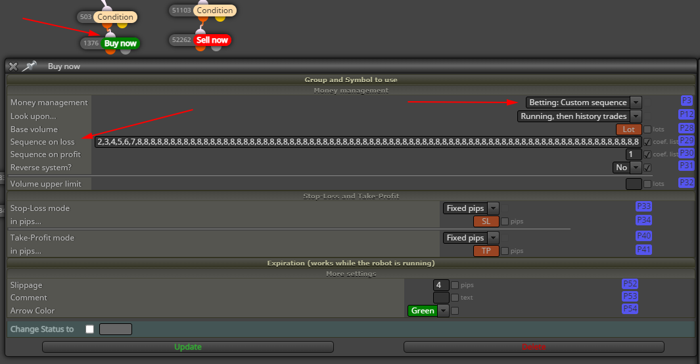Edit the Slippage value field
Image resolution: width=700 pixels, height=364 pixels.
coord(441,285)
